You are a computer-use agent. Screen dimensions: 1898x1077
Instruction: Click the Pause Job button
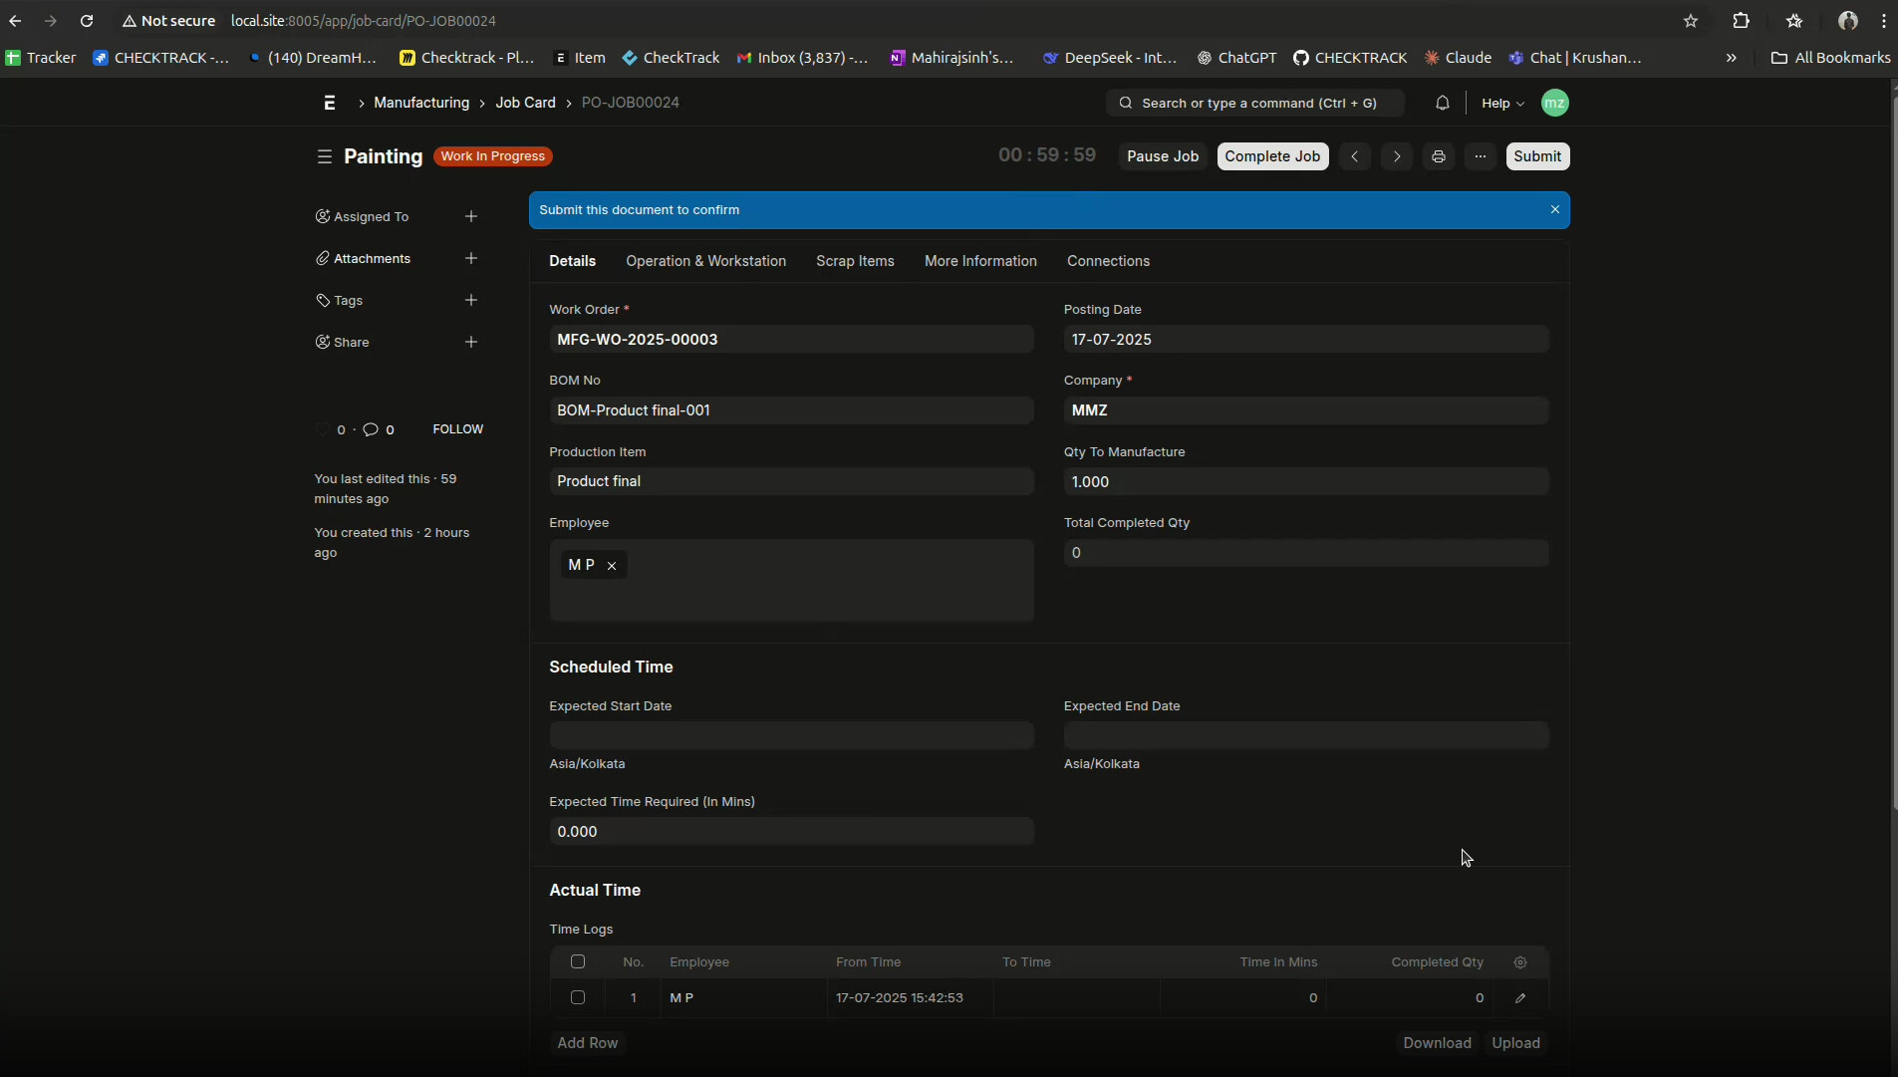coord(1163,156)
